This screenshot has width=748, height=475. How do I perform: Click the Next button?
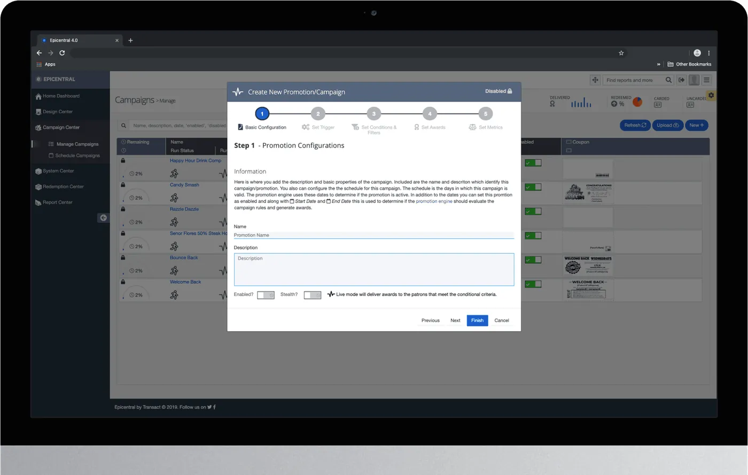(455, 321)
